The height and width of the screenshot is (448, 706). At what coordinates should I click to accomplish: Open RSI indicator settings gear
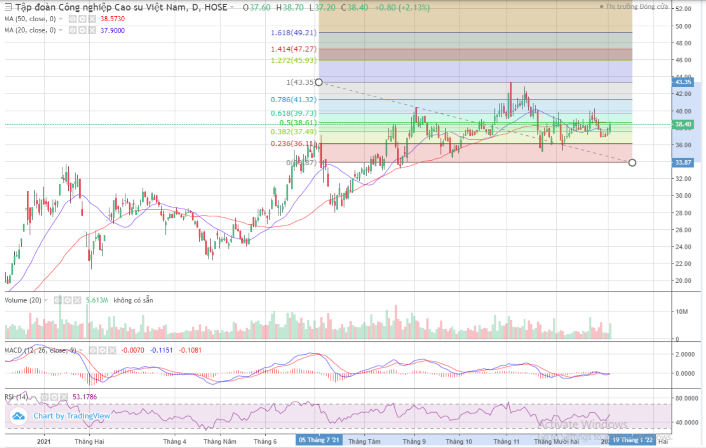(x=54, y=397)
